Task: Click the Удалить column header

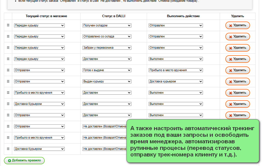Action: (237, 16)
